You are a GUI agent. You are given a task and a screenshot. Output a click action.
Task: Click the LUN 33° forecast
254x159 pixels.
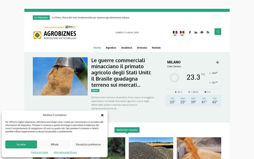[172, 101]
